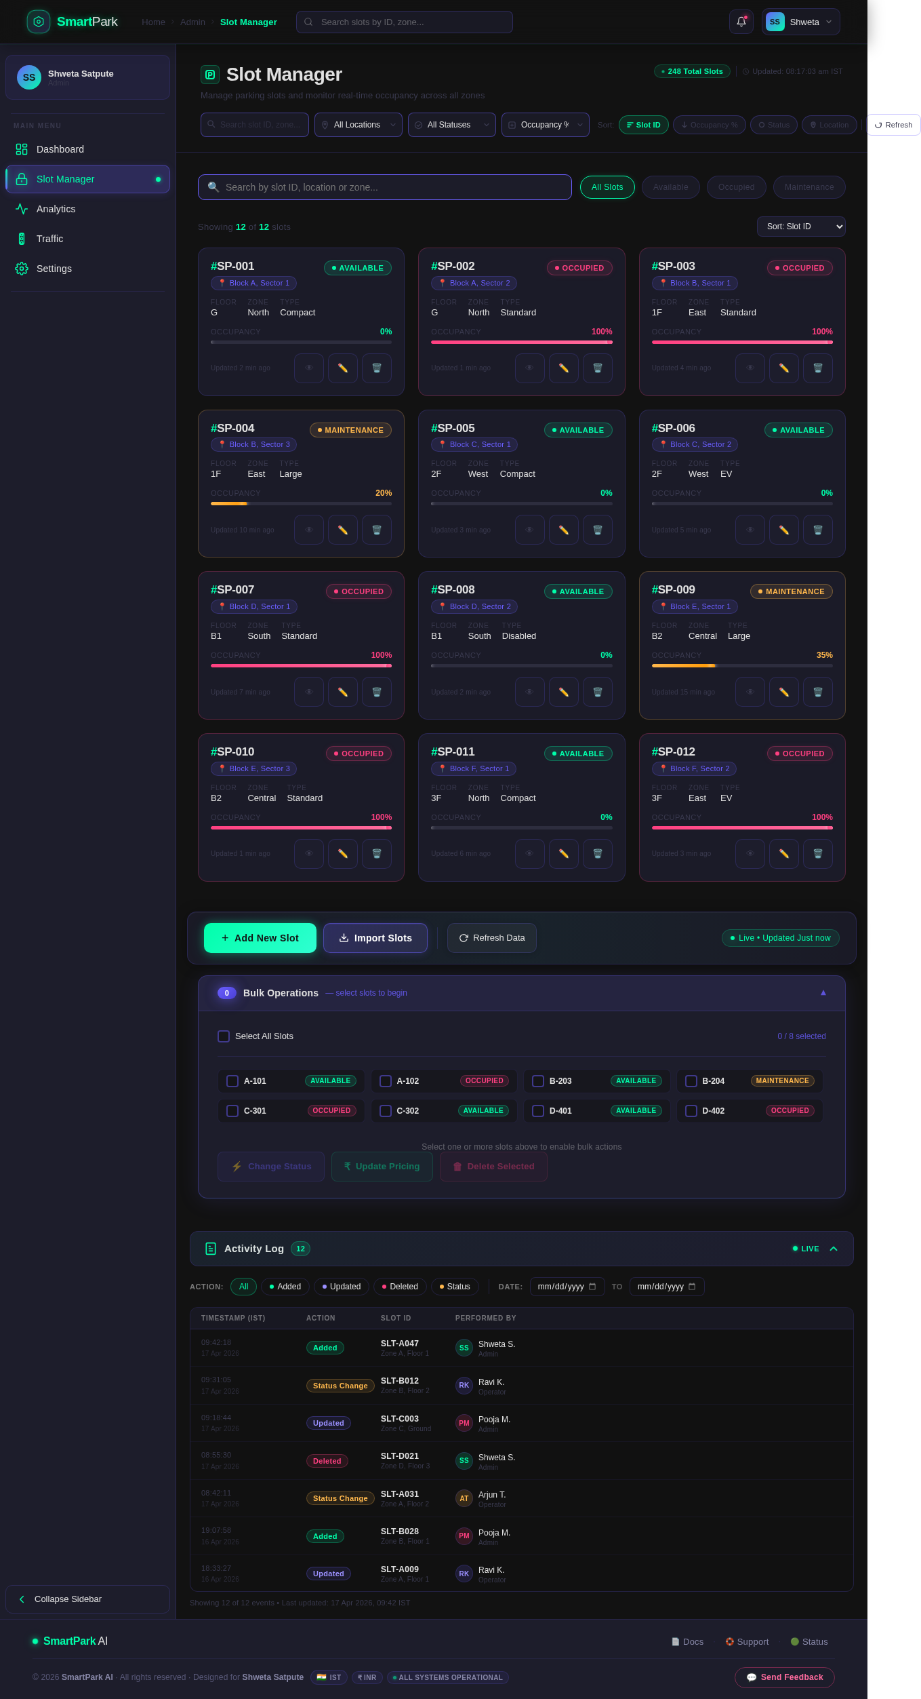
Task: Check the Select All Slots checkbox
Action: point(224,1036)
